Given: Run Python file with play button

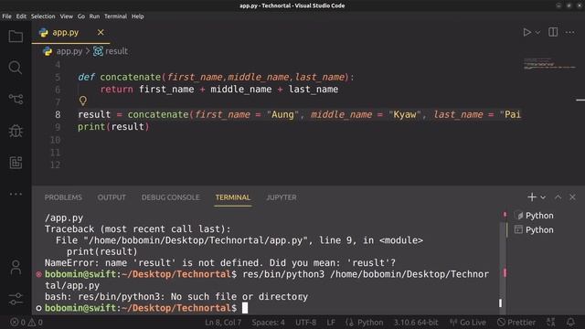Looking at the screenshot, I should (x=526, y=33).
